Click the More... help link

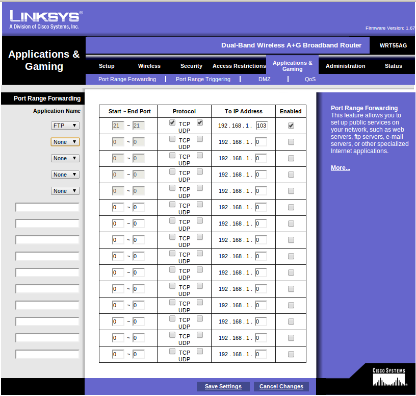341,168
